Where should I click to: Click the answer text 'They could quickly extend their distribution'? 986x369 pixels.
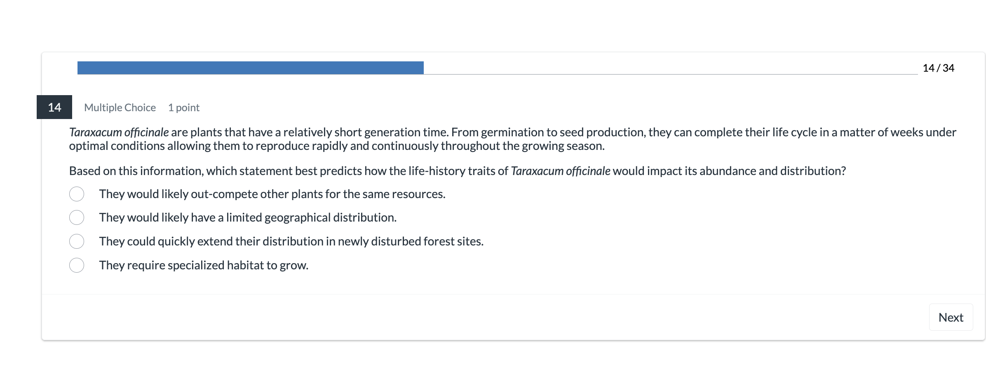[x=291, y=241]
